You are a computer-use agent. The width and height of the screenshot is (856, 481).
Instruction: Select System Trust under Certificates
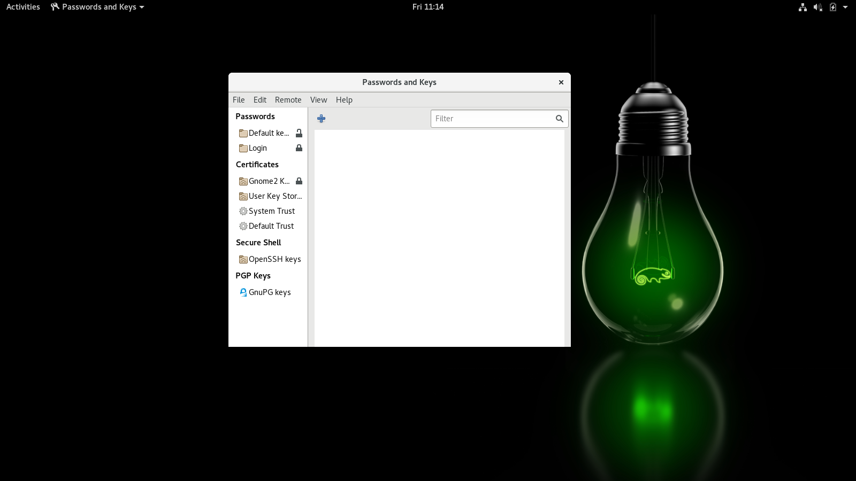tap(271, 211)
